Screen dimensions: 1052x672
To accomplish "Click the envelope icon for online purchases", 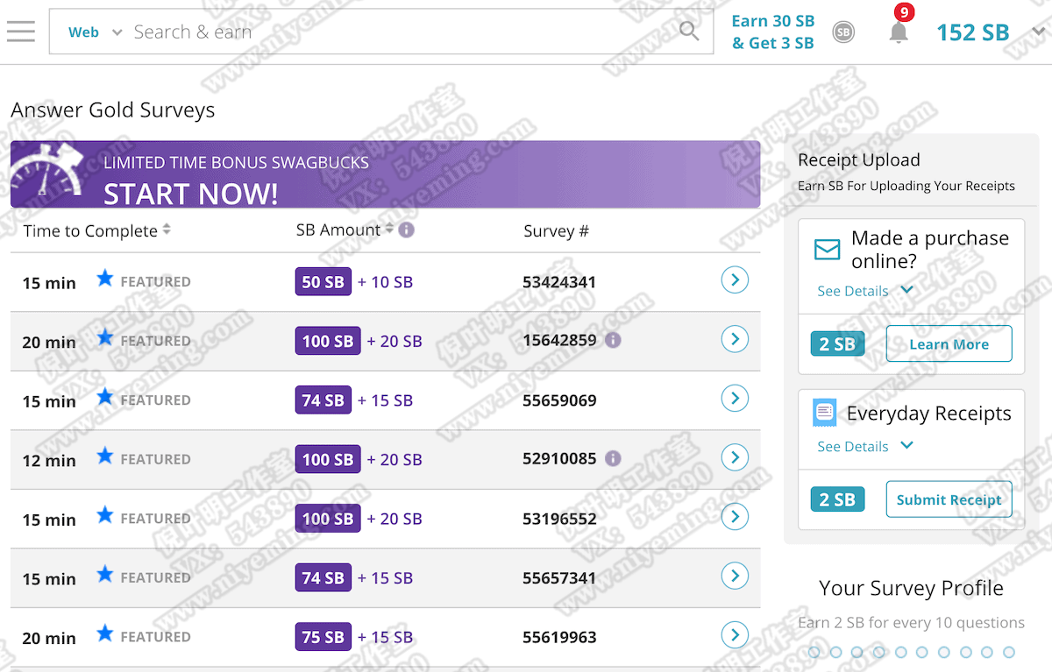I will [827, 251].
